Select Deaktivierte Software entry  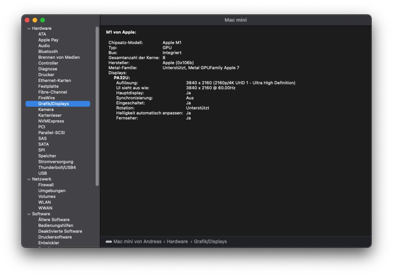[60, 231]
